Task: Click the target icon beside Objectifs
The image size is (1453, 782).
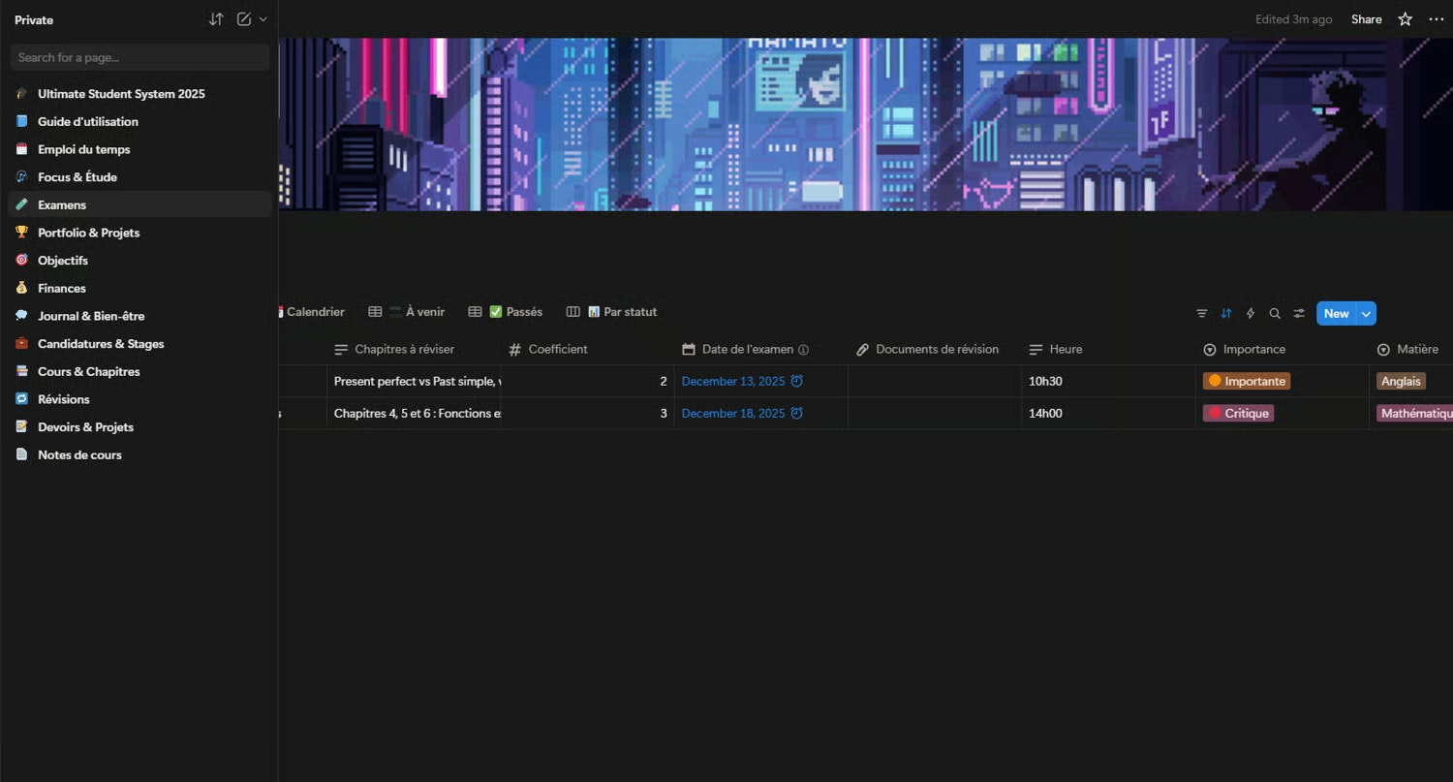Action: click(x=21, y=261)
